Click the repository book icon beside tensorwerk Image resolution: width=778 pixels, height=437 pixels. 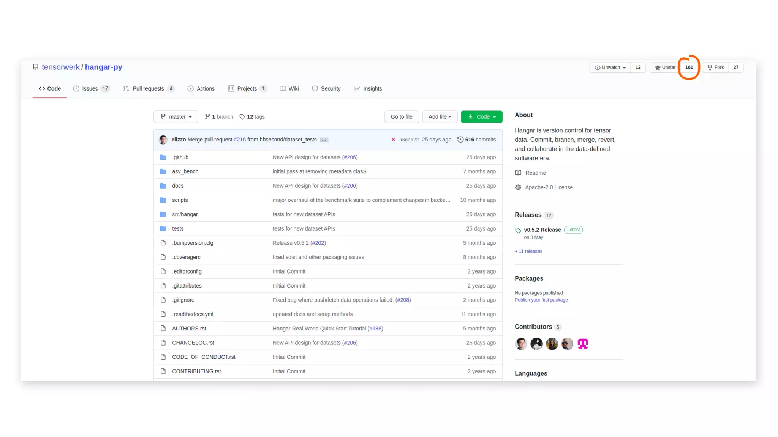[x=36, y=67]
